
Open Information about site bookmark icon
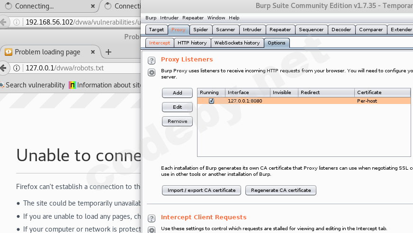[x=72, y=85]
